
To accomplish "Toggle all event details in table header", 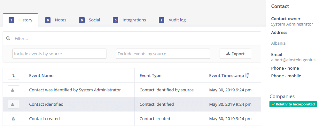I will click(x=13, y=76).
